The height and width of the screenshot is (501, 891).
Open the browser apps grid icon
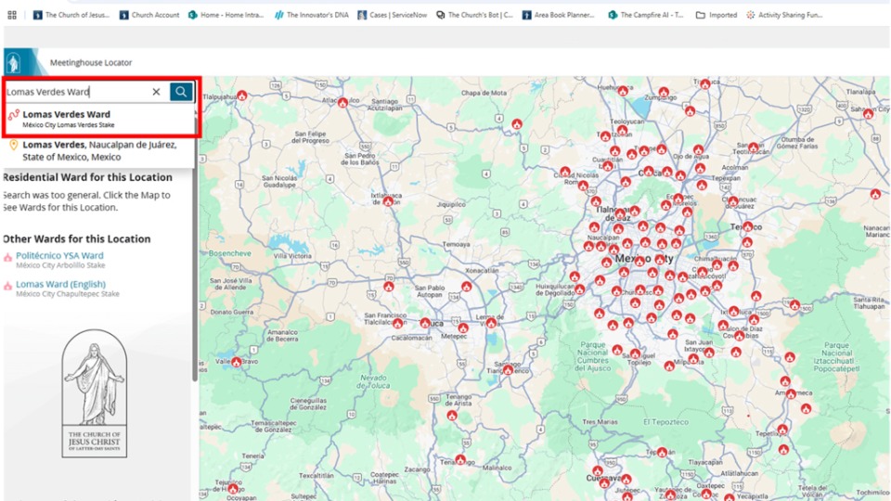(x=12, y=15)
